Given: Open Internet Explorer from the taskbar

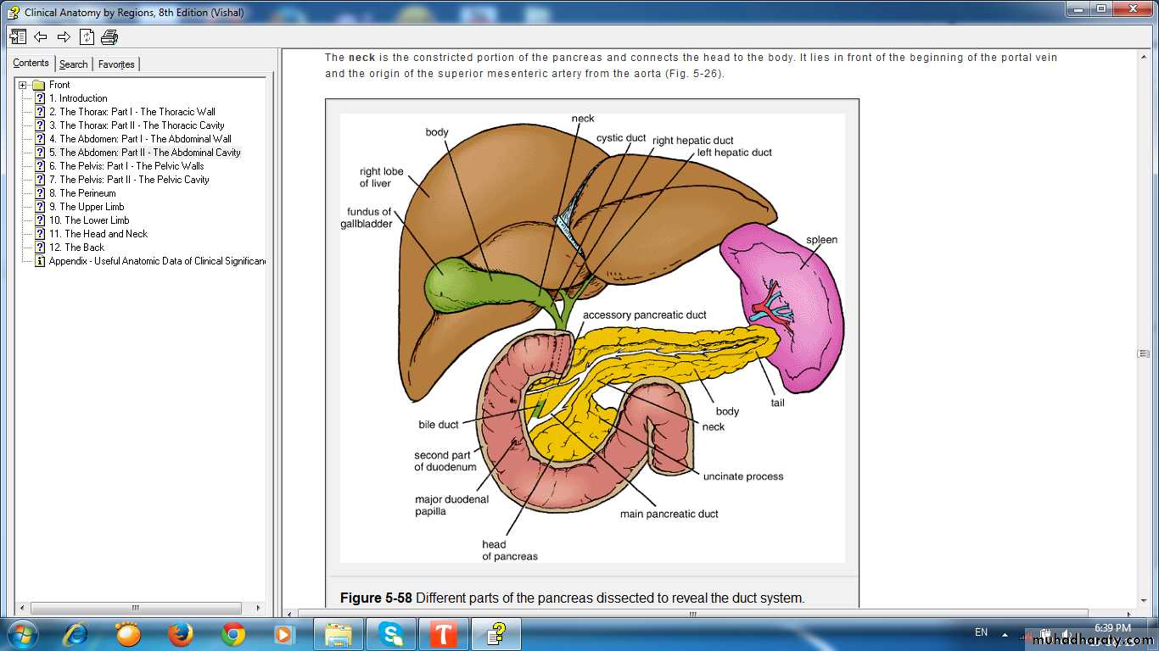Looking at the screenshot, I should 76,634.
